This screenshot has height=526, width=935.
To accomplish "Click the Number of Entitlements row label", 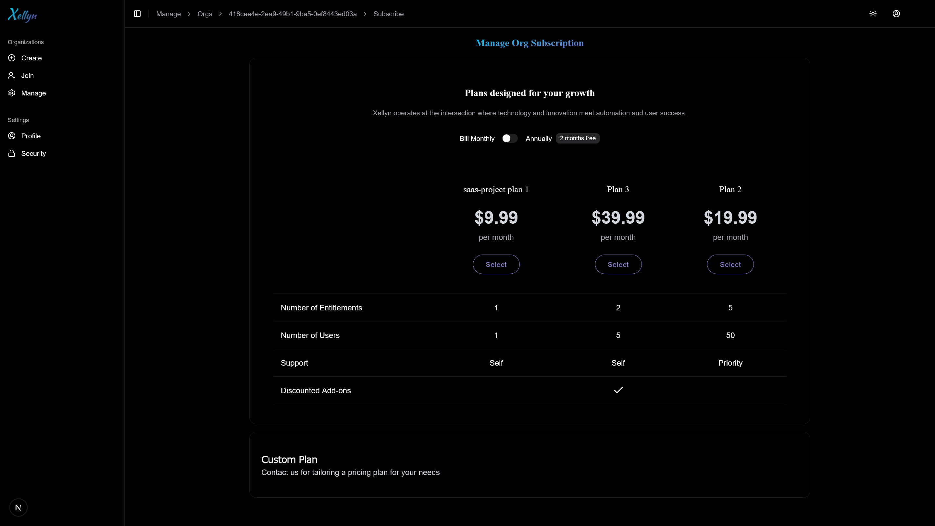I will pos(321,308).
